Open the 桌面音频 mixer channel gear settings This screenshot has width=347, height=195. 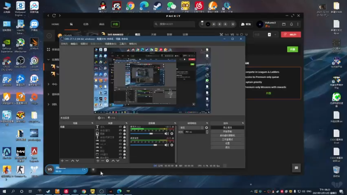[x=172, y=145]
